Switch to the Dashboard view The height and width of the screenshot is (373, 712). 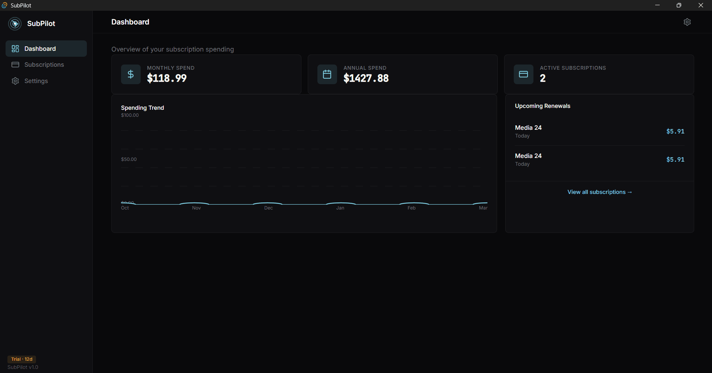coord(40,48)
